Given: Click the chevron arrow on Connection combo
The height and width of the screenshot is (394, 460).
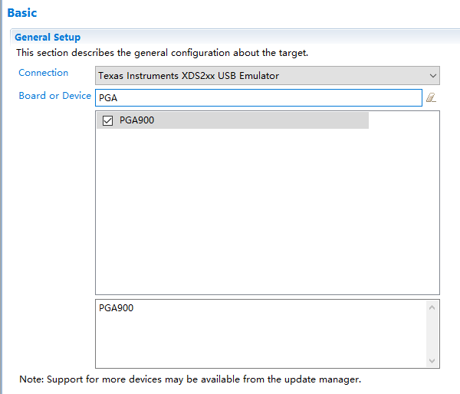Looking at the screenshot, I should [x=433, y=76].
